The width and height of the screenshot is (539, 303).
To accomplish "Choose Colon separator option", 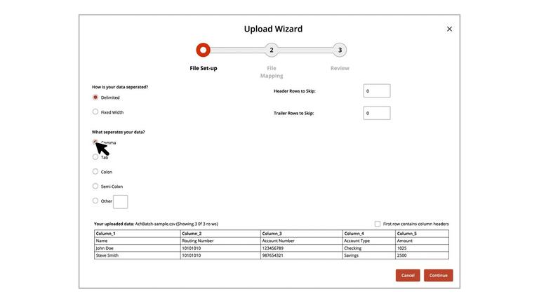I will click(x=95, y=172).
